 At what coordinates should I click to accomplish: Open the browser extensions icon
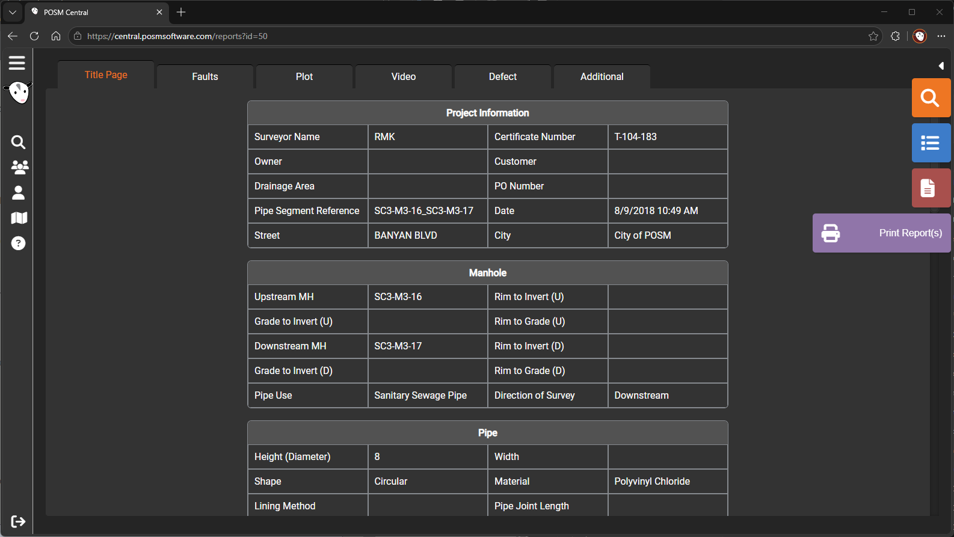coord(895,36)
